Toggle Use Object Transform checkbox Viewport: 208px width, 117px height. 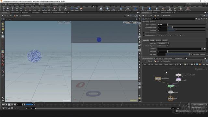192,54
